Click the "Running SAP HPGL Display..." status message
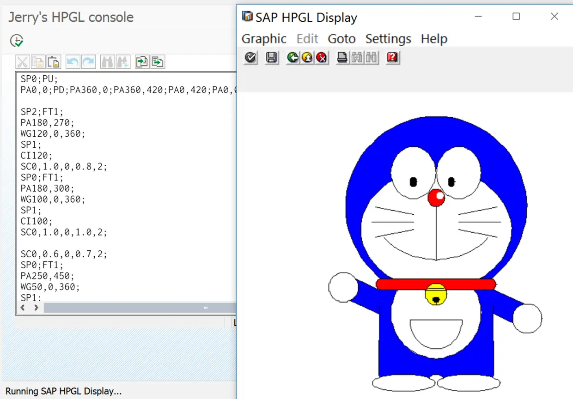The image size is (573, 399). [x=64, y=391]
